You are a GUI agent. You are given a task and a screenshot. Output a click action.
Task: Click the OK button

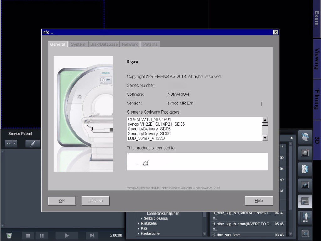pyautogui.click(x=62, y=201)
